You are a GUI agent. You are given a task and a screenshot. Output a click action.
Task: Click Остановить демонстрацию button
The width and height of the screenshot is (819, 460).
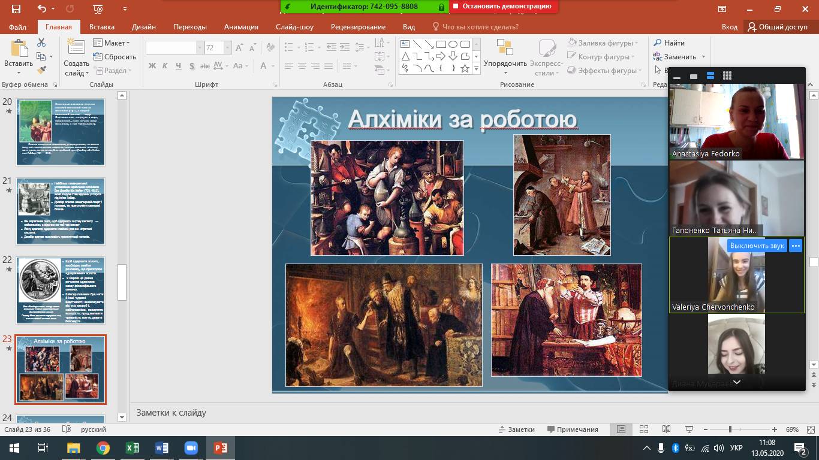tap(502, 7)
